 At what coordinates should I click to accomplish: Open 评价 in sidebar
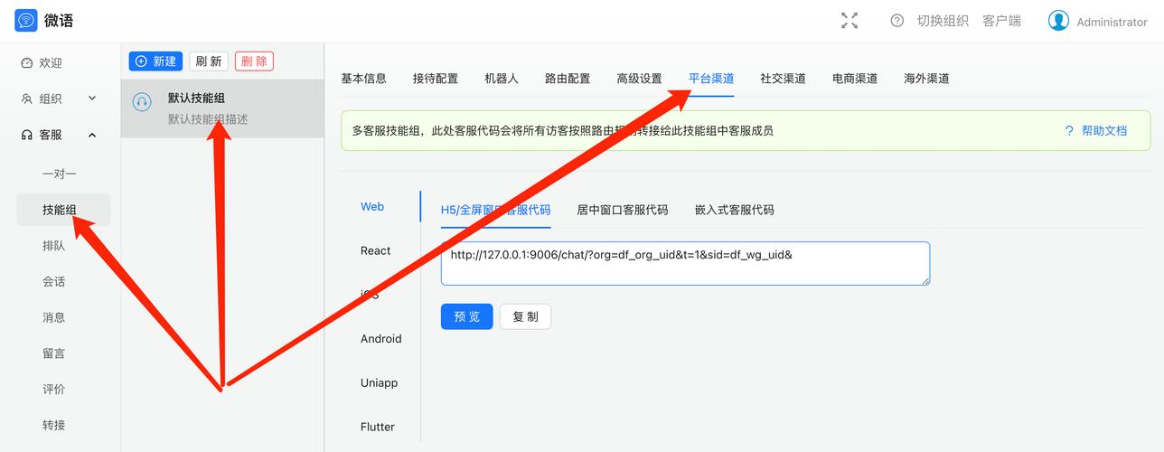coord(54,389)
